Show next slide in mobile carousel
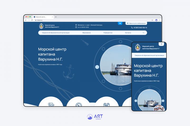The image size is (190, 126). point(163,101)
